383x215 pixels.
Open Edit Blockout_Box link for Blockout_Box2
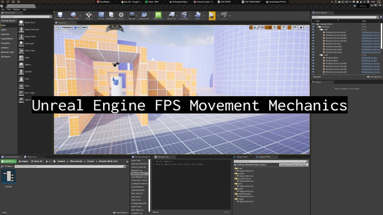(x=369, y=58)
